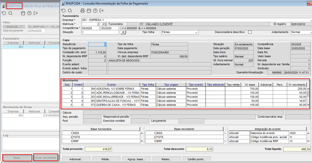Click search magnifier in RHUFC004 toolbar
Screen dimensions: 312x163
click(70, 11)
